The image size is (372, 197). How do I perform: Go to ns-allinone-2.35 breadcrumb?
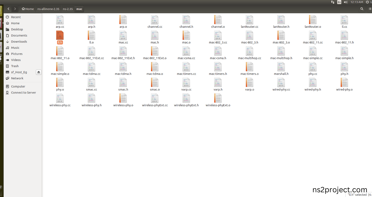point(48,9)
